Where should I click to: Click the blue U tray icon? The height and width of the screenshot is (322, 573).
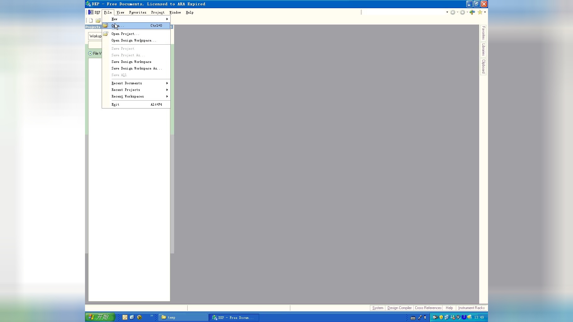pos(464,317)
